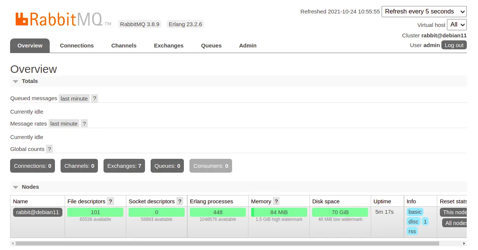Switch to the Overview tab
Screen dimensions: 478x250
[x=30, y=46]
